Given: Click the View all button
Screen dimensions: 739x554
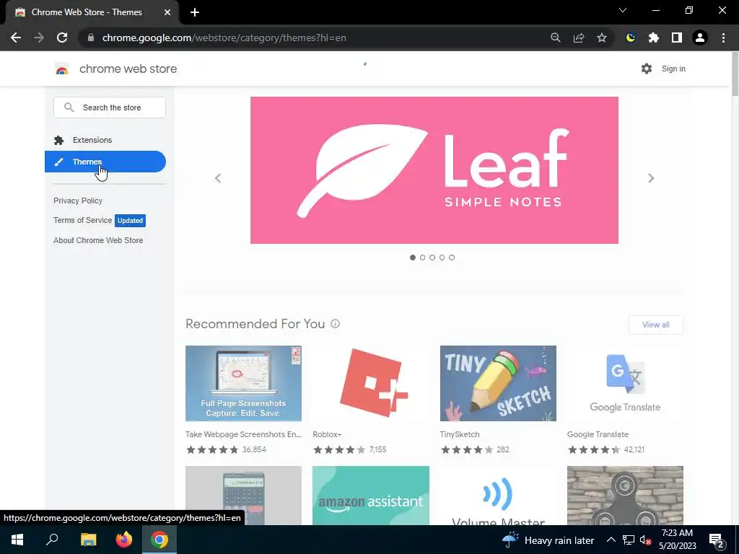Looking at the screenshot, I should [x=655, y=325].
